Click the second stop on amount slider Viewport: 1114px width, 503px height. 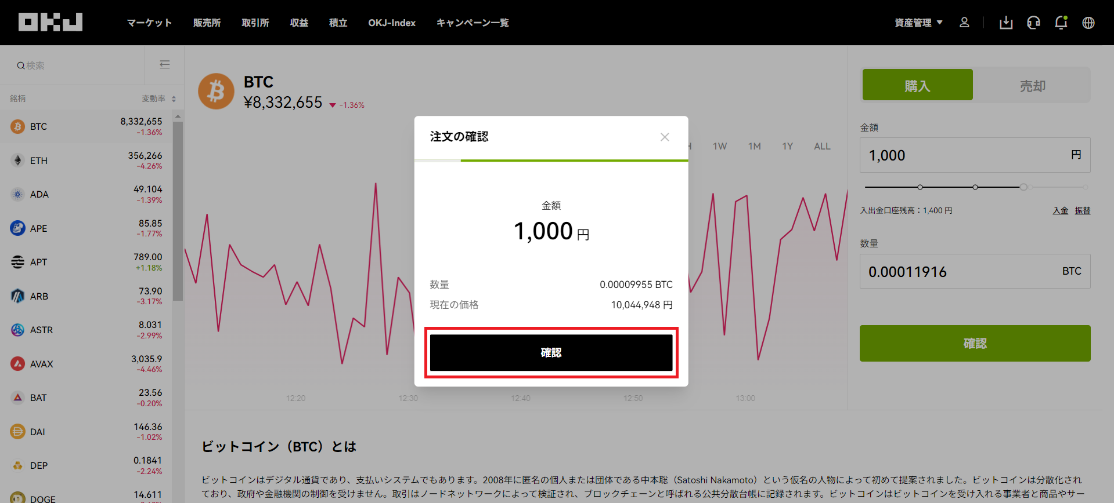(x=975, y=187)
